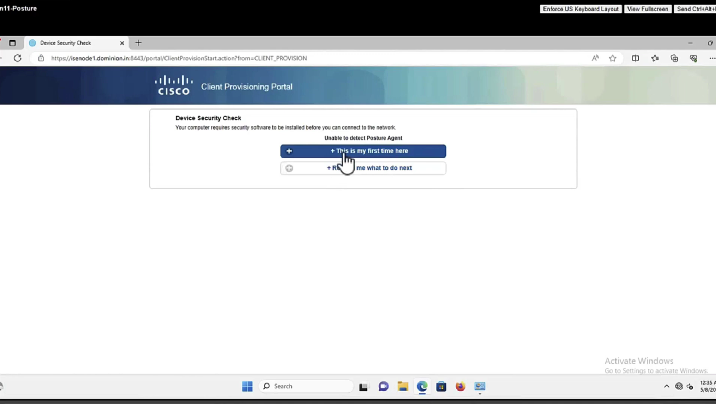The width and height of the screenshot is (716, 404).
Task: Open Edge settings and more menu
Action: [712, 58]
